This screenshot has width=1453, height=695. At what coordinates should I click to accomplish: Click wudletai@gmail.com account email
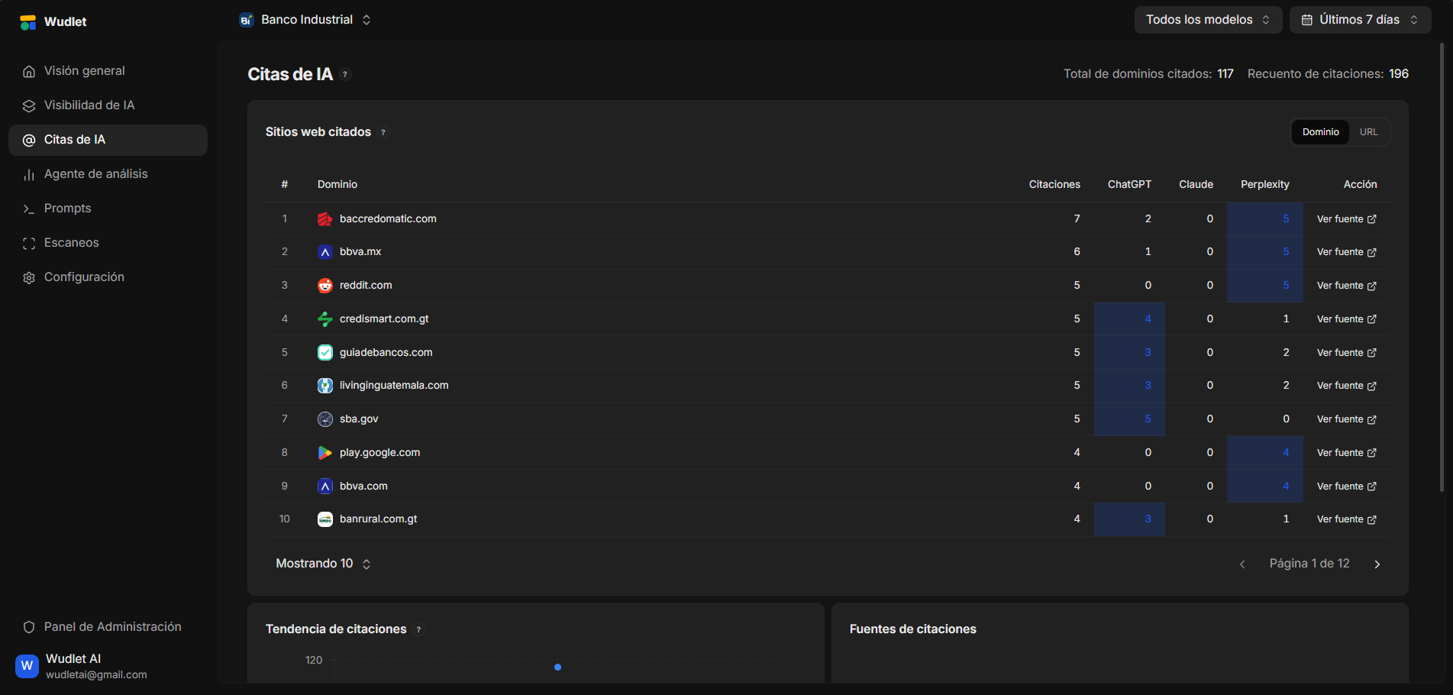click(96, 675)
